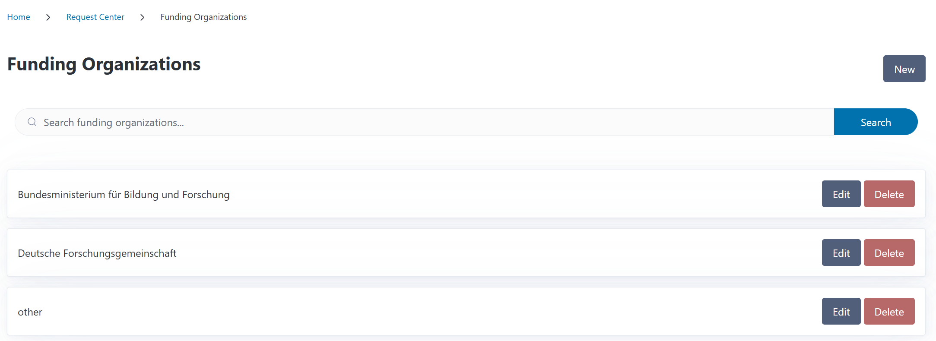Delete the Deutsche Forschungsgemeinschaft entry
This screenshot has height=341, width=936.
[x=889, y=253]
